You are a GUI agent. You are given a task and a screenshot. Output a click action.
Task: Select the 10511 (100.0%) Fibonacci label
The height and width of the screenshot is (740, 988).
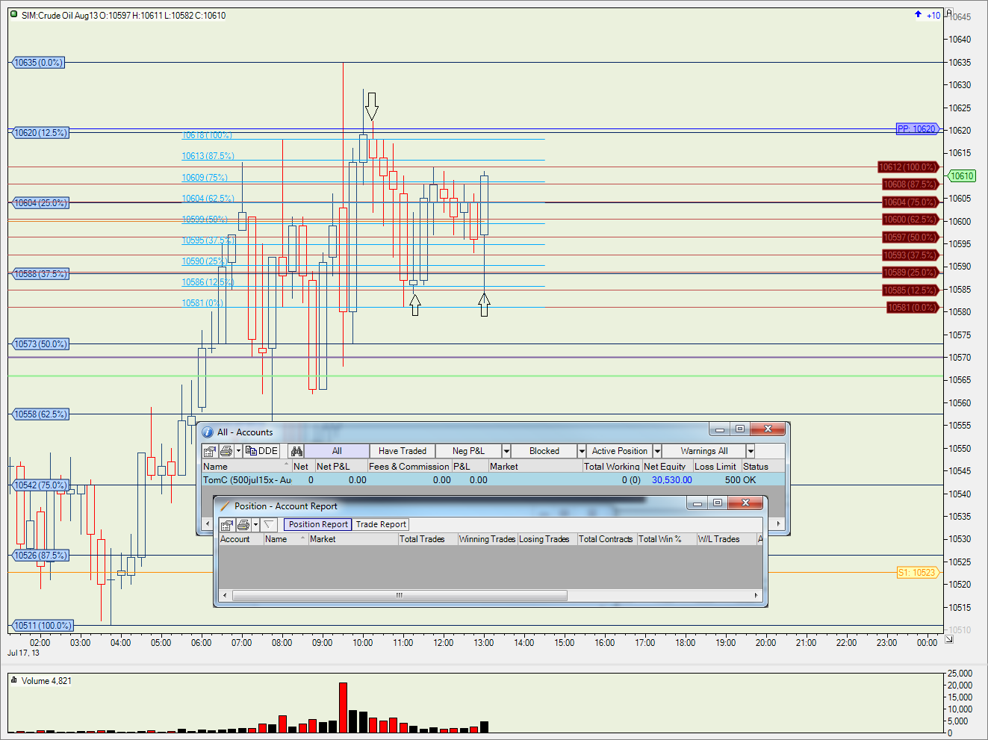click(x=43, y=626)
